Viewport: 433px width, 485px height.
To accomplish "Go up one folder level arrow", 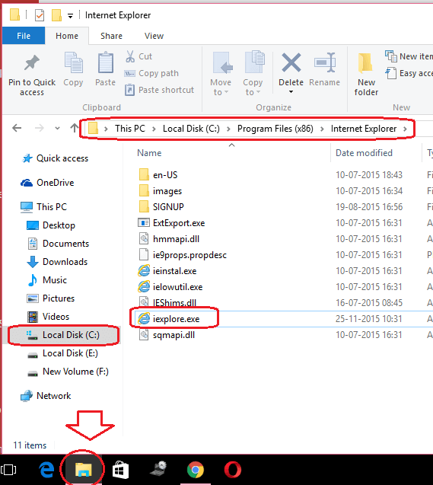I will coord(74,128).
